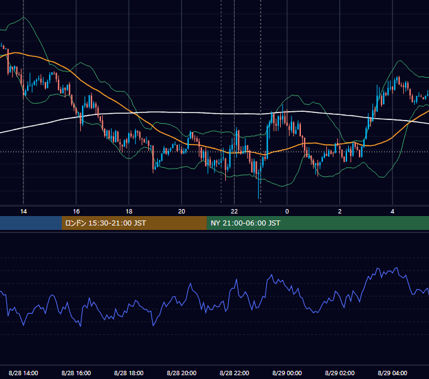Click the 8/29 04:00 date label
Viewport: 429px width, 379px height.
pos(392,373)
